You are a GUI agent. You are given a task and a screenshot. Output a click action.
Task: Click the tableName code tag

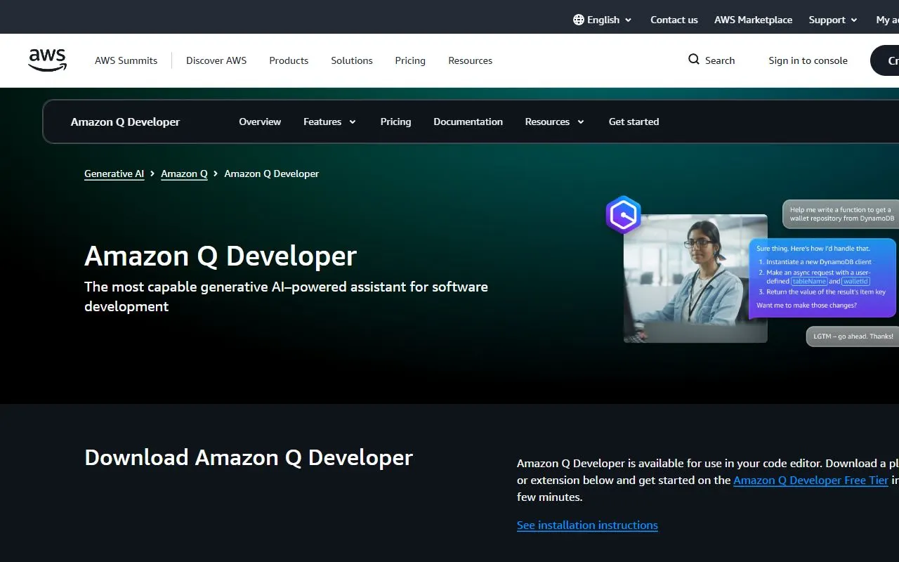coord(809,281)
